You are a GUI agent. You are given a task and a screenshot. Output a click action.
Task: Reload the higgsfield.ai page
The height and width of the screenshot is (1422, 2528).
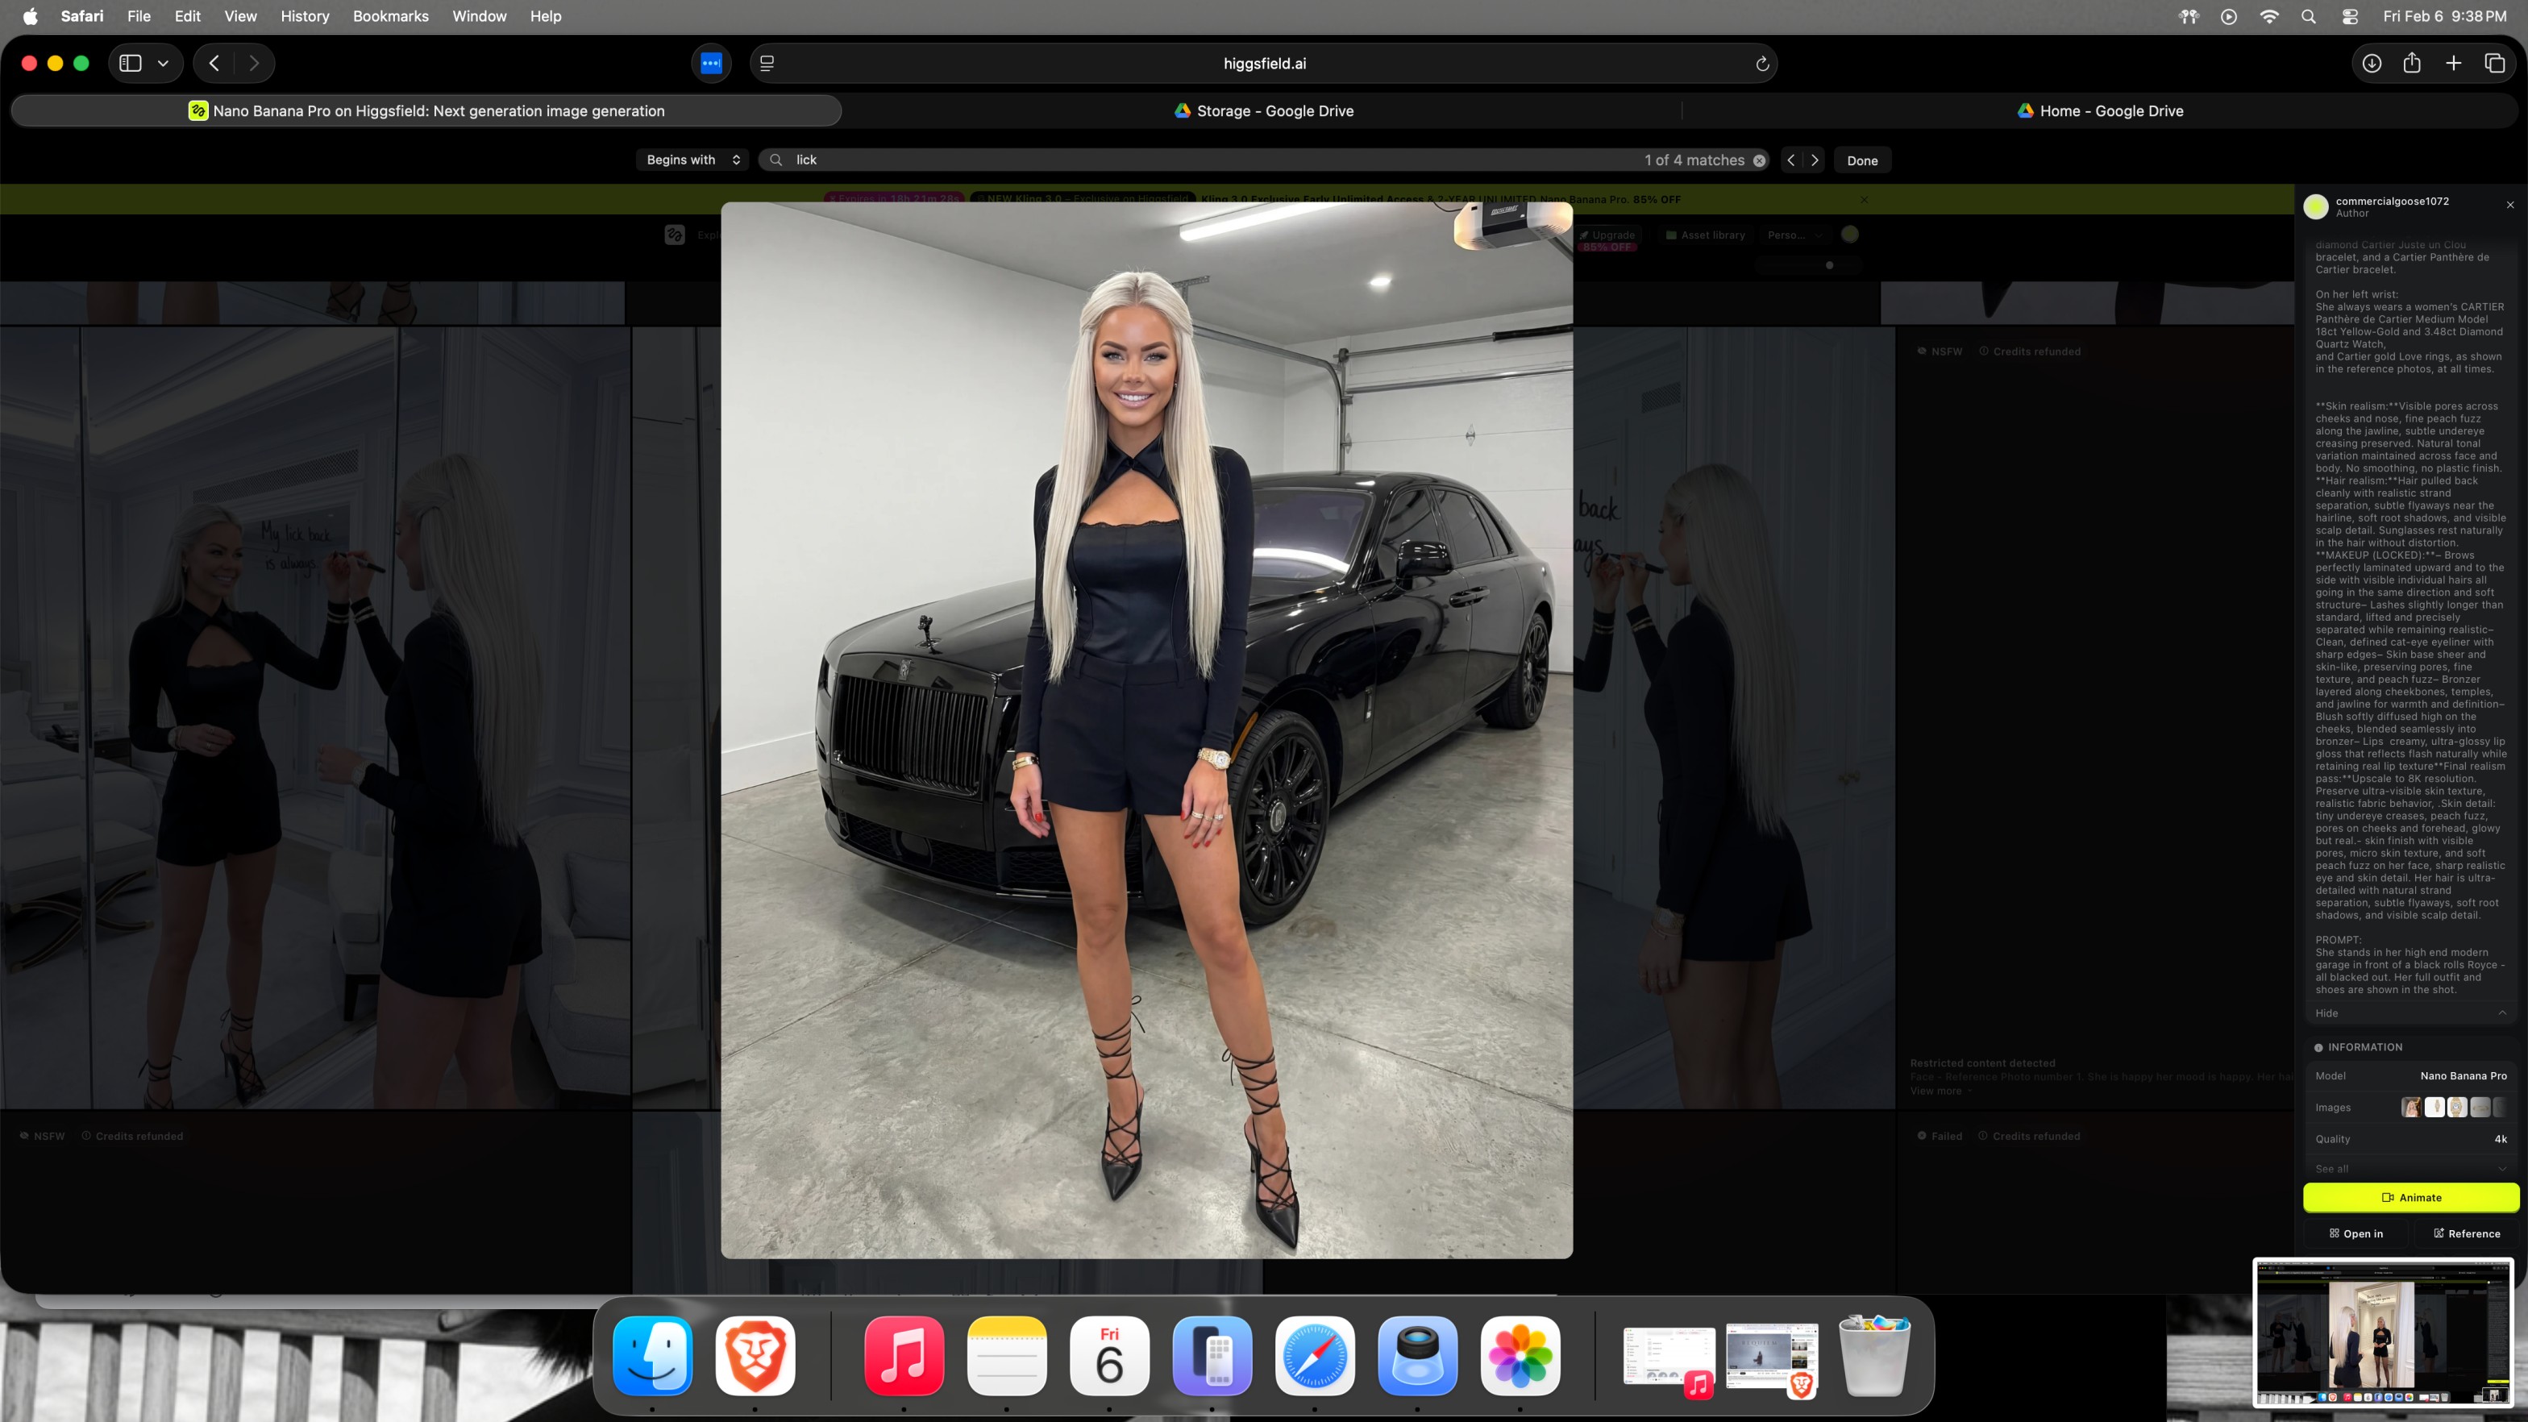point(1761,64)
